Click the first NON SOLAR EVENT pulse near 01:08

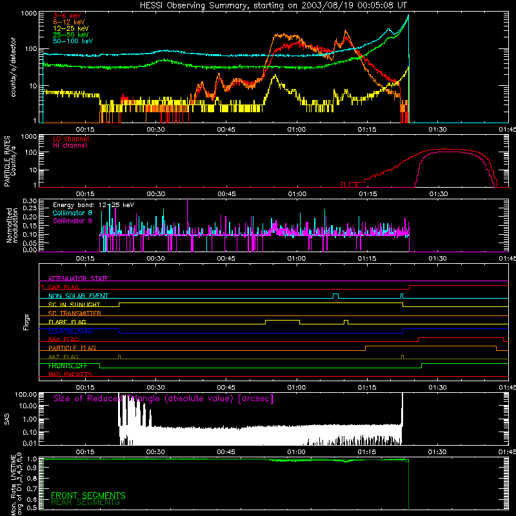point(335,295)
